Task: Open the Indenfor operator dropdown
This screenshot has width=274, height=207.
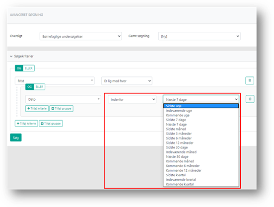Action: 132,99
